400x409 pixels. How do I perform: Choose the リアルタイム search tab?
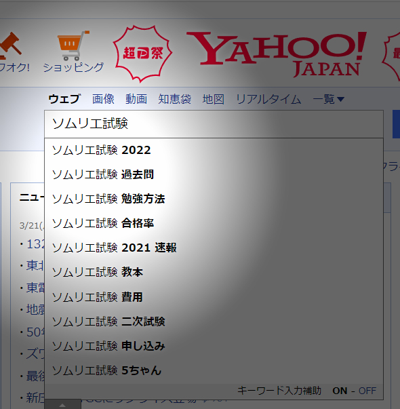[x=268, y=99]
